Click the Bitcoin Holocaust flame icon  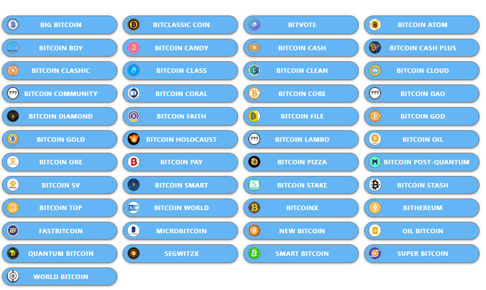pos(134,139)
